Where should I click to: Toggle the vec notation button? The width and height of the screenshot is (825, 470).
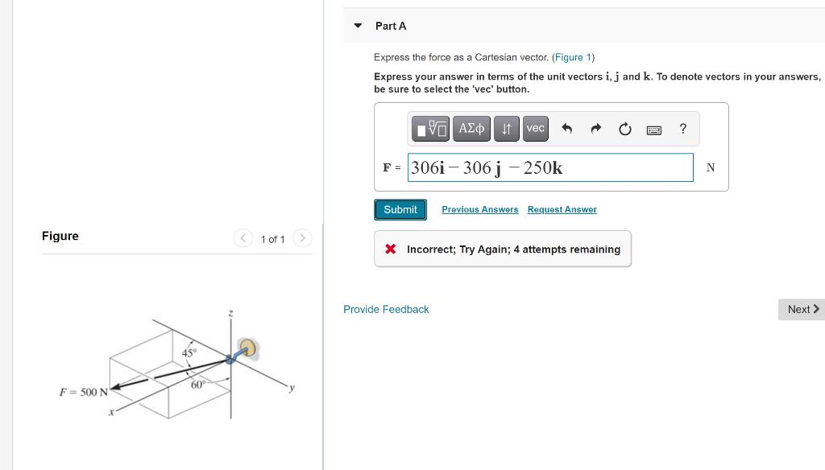[x=535, y=128]
